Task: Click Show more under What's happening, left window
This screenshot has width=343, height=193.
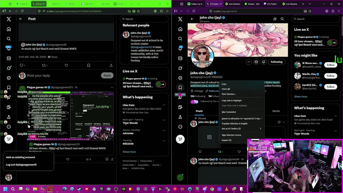Action: pos(129,152)
